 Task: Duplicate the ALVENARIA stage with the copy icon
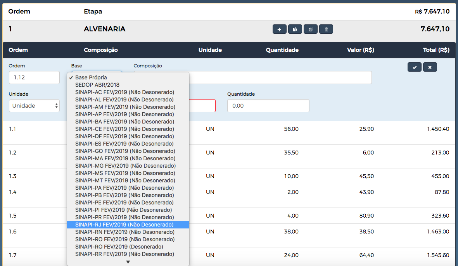pyautogui.click(x=295, y=29)
